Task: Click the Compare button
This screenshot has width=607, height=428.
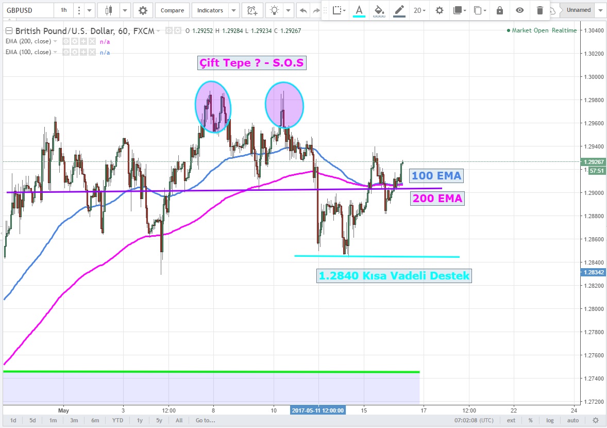Action: [172, 10]
